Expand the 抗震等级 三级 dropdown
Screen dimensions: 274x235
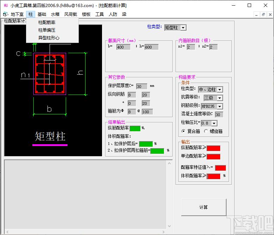pyautogui.click(x=220, y=98)
